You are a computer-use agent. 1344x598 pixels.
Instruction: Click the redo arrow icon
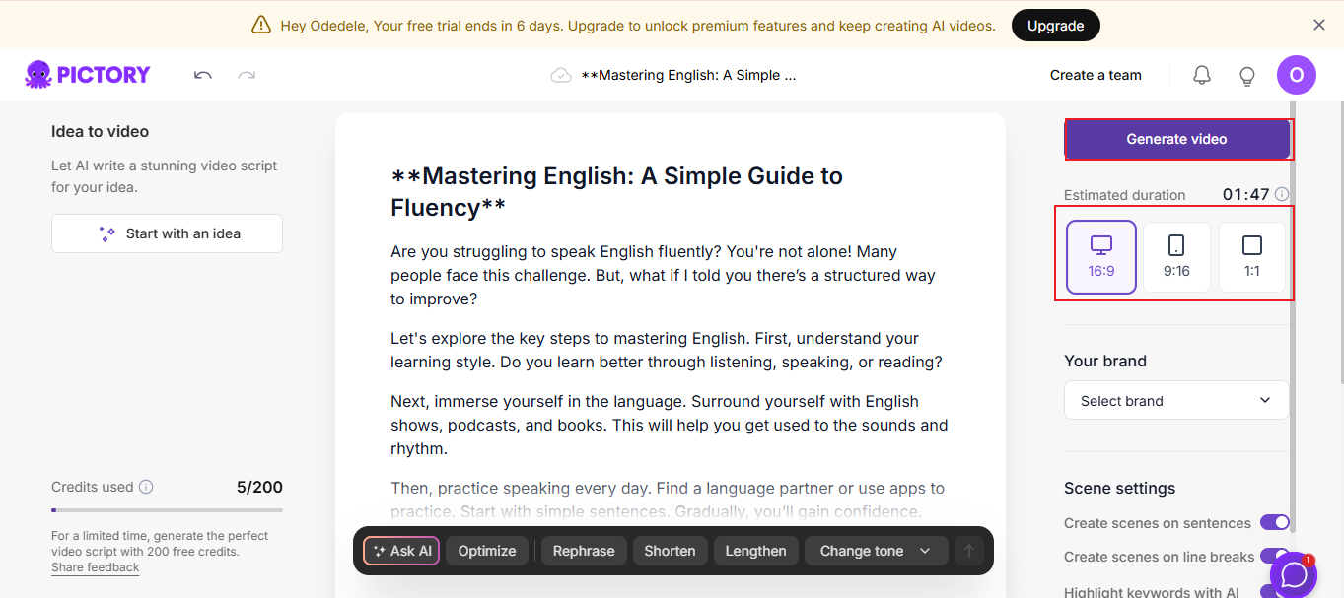click(247, 75)
